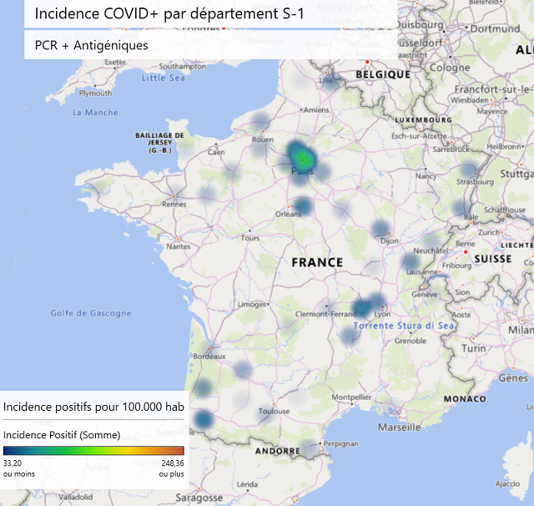
Task: Click the Nantes city label
Action: point(179,246)
